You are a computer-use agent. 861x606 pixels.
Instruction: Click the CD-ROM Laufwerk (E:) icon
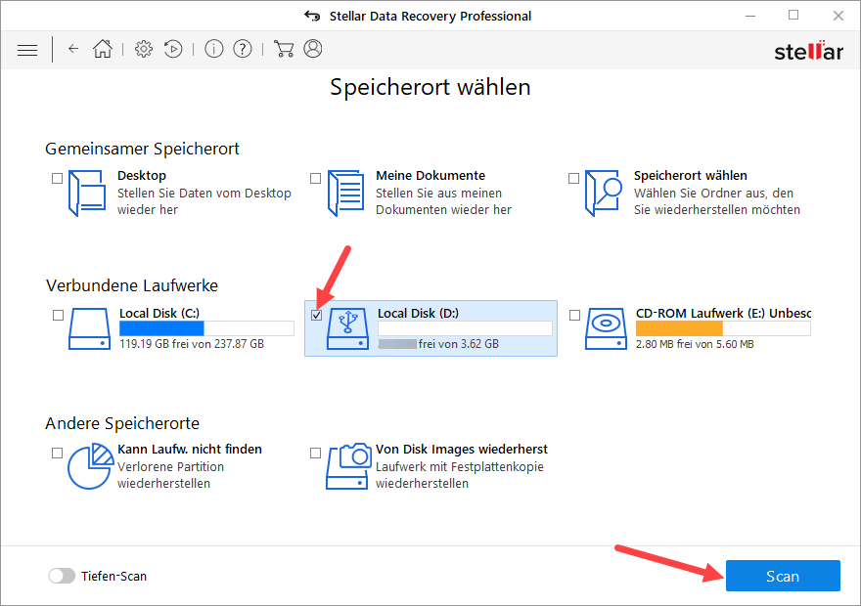[606, 328]
